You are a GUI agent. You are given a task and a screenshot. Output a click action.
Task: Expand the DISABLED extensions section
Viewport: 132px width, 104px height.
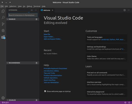tap(23, 100)
